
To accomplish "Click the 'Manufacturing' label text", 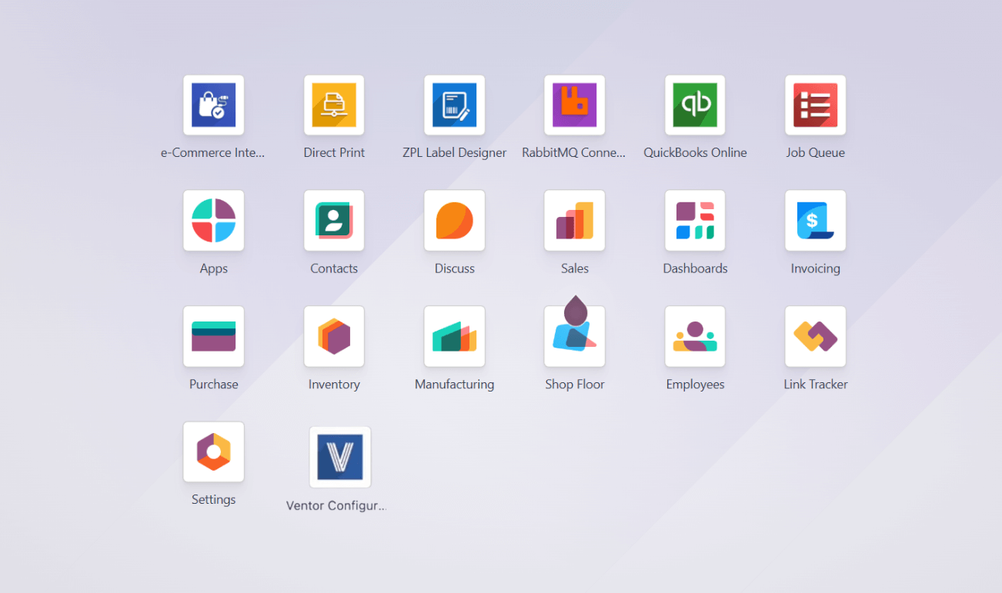I will (454, 384).
